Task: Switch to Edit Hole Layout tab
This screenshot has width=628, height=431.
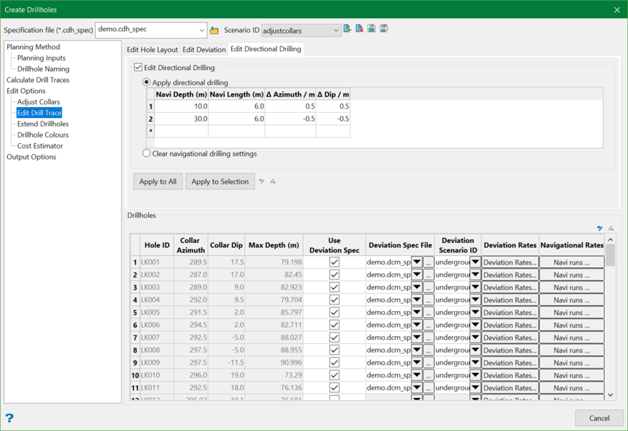Action: [x=152, y=50]
